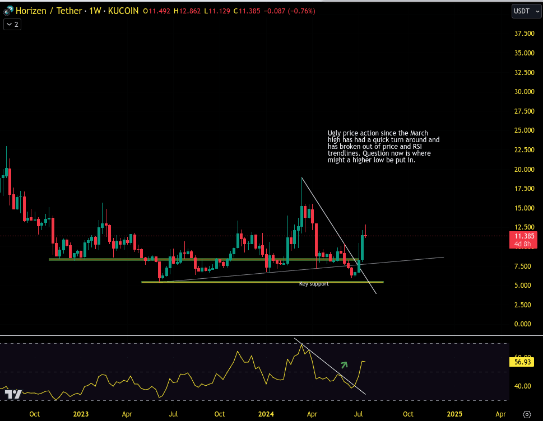Expand the indicators legend showing 2
The image size is (543, 421).
[x=12, y=25]
